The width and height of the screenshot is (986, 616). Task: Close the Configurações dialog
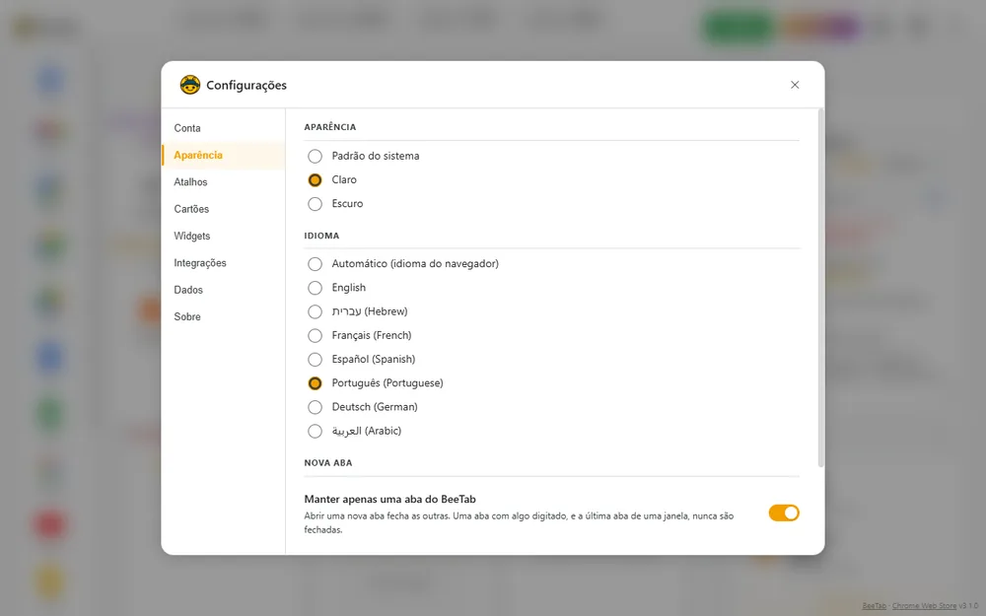coord(795,85)
